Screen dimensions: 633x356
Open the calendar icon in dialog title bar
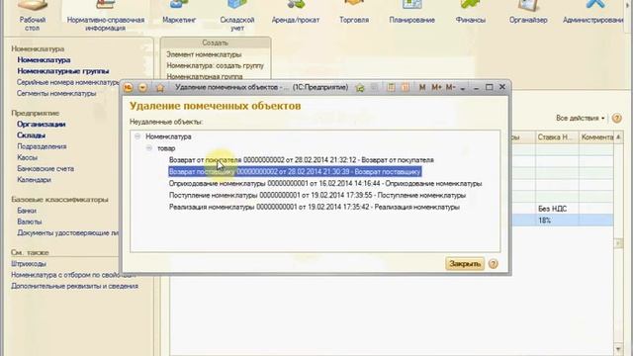pyautogui.click(x=406, y=87)
